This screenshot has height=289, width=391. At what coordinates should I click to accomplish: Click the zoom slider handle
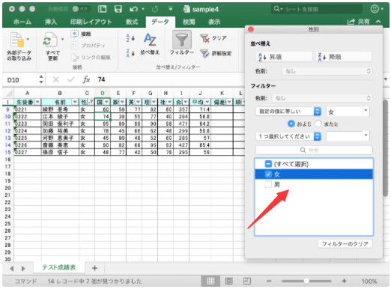pyautogui.click(x=306, y=282)
